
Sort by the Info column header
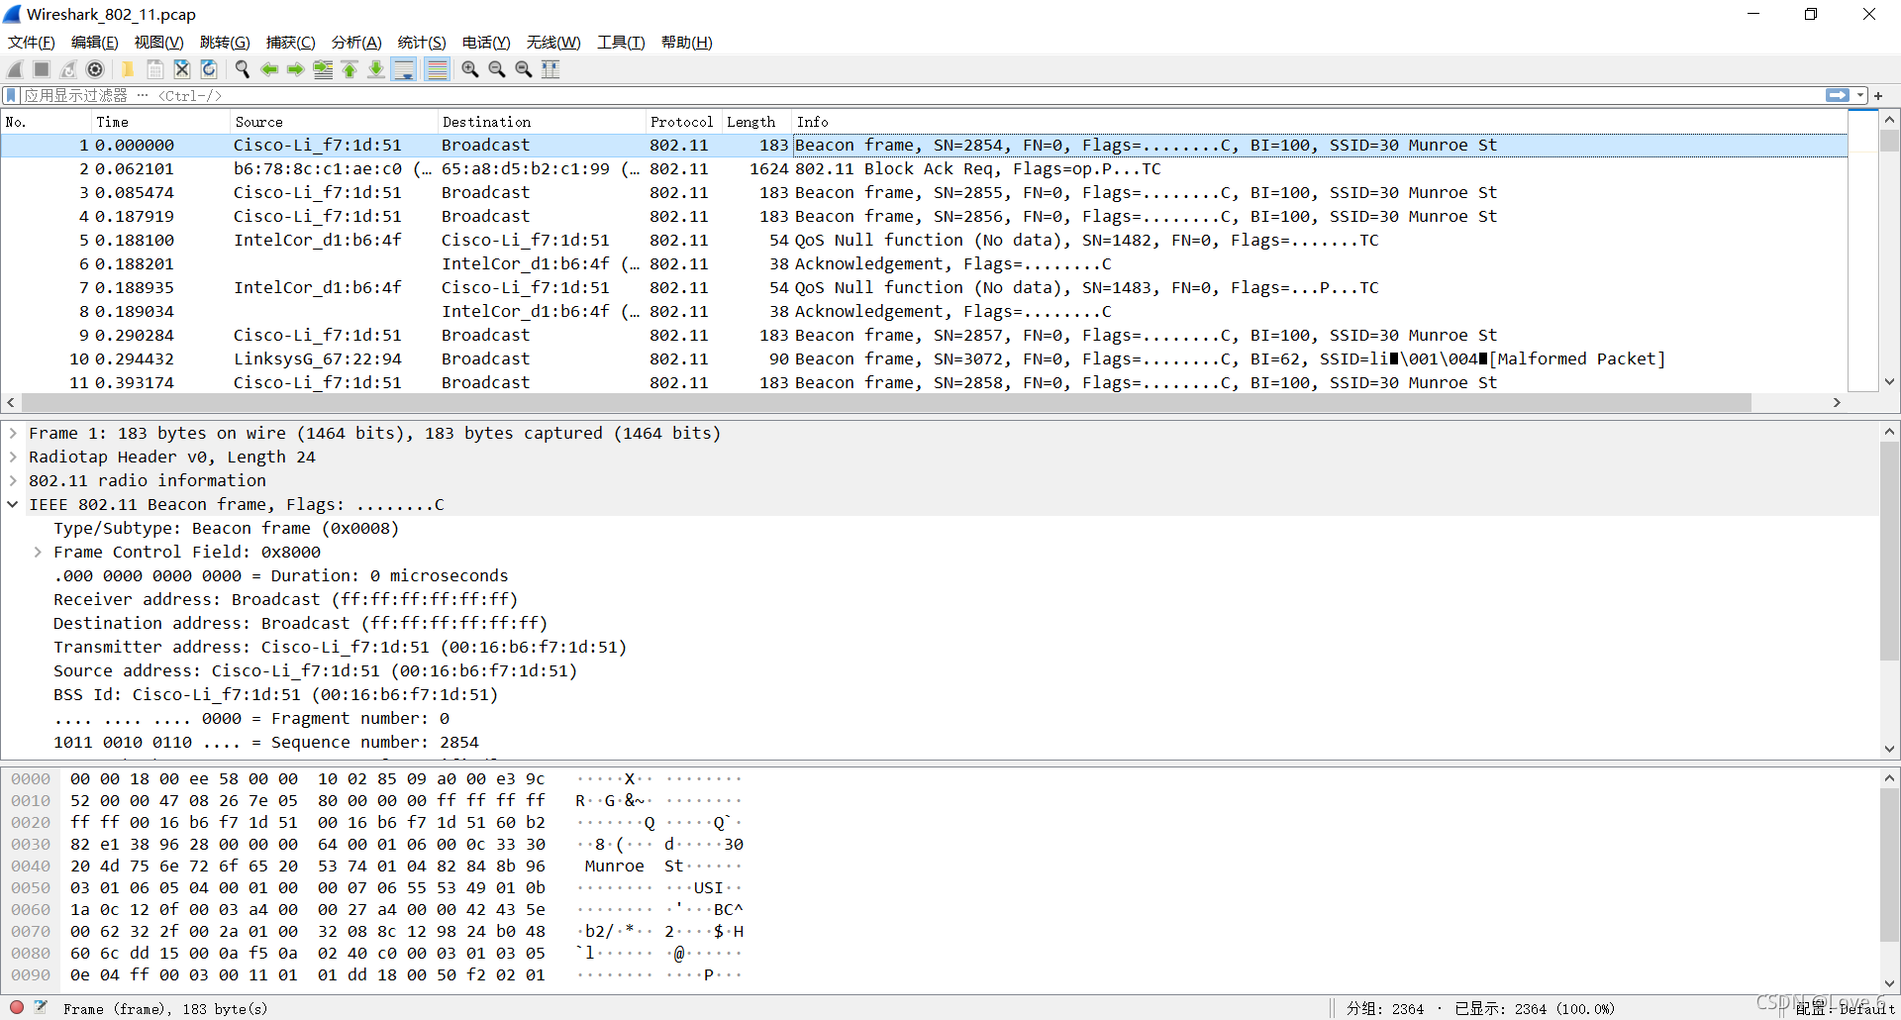click(1320, 122)
